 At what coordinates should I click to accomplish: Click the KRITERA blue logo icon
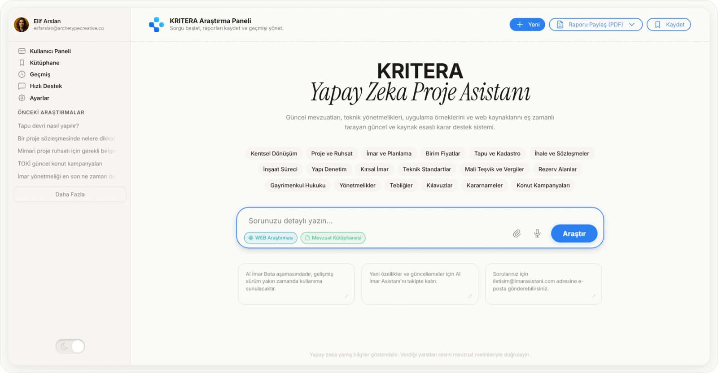click(156, 24)
